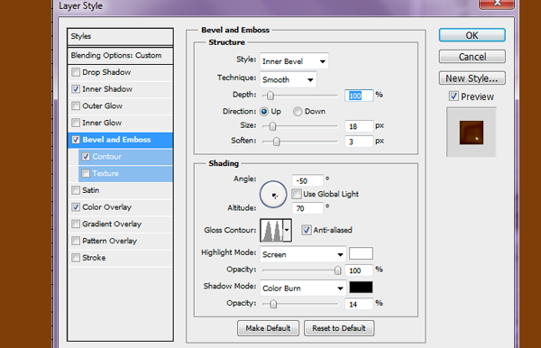
Task: Select the Up direction radio button
Action: coord(264,112)
